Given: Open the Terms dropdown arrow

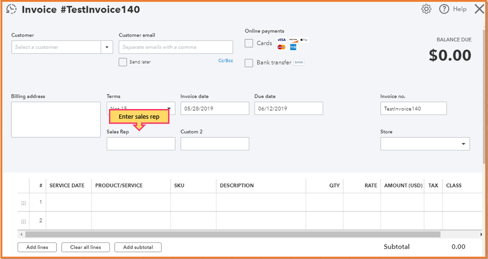Looking at the screenshot, I should (170, 109).
